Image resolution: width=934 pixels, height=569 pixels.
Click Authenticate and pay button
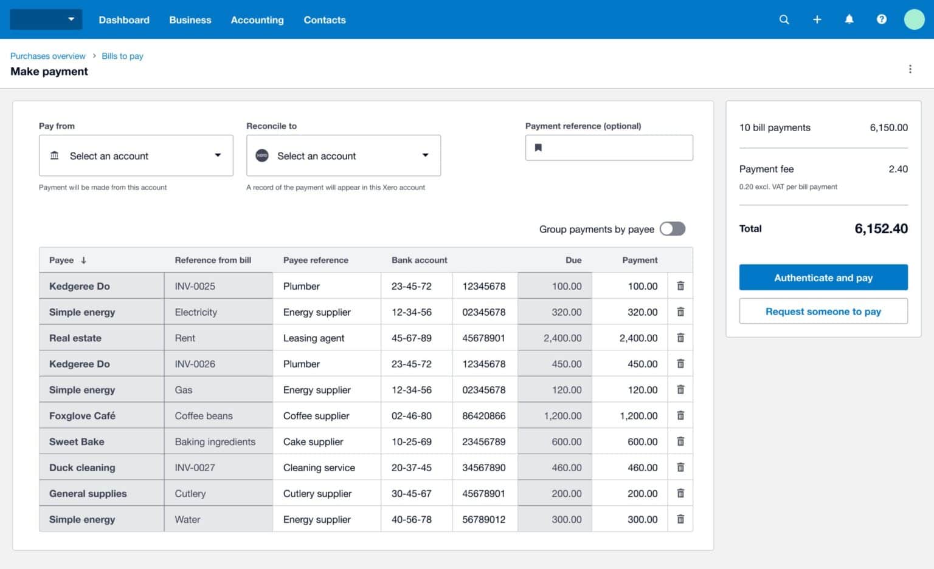(823, 278)
